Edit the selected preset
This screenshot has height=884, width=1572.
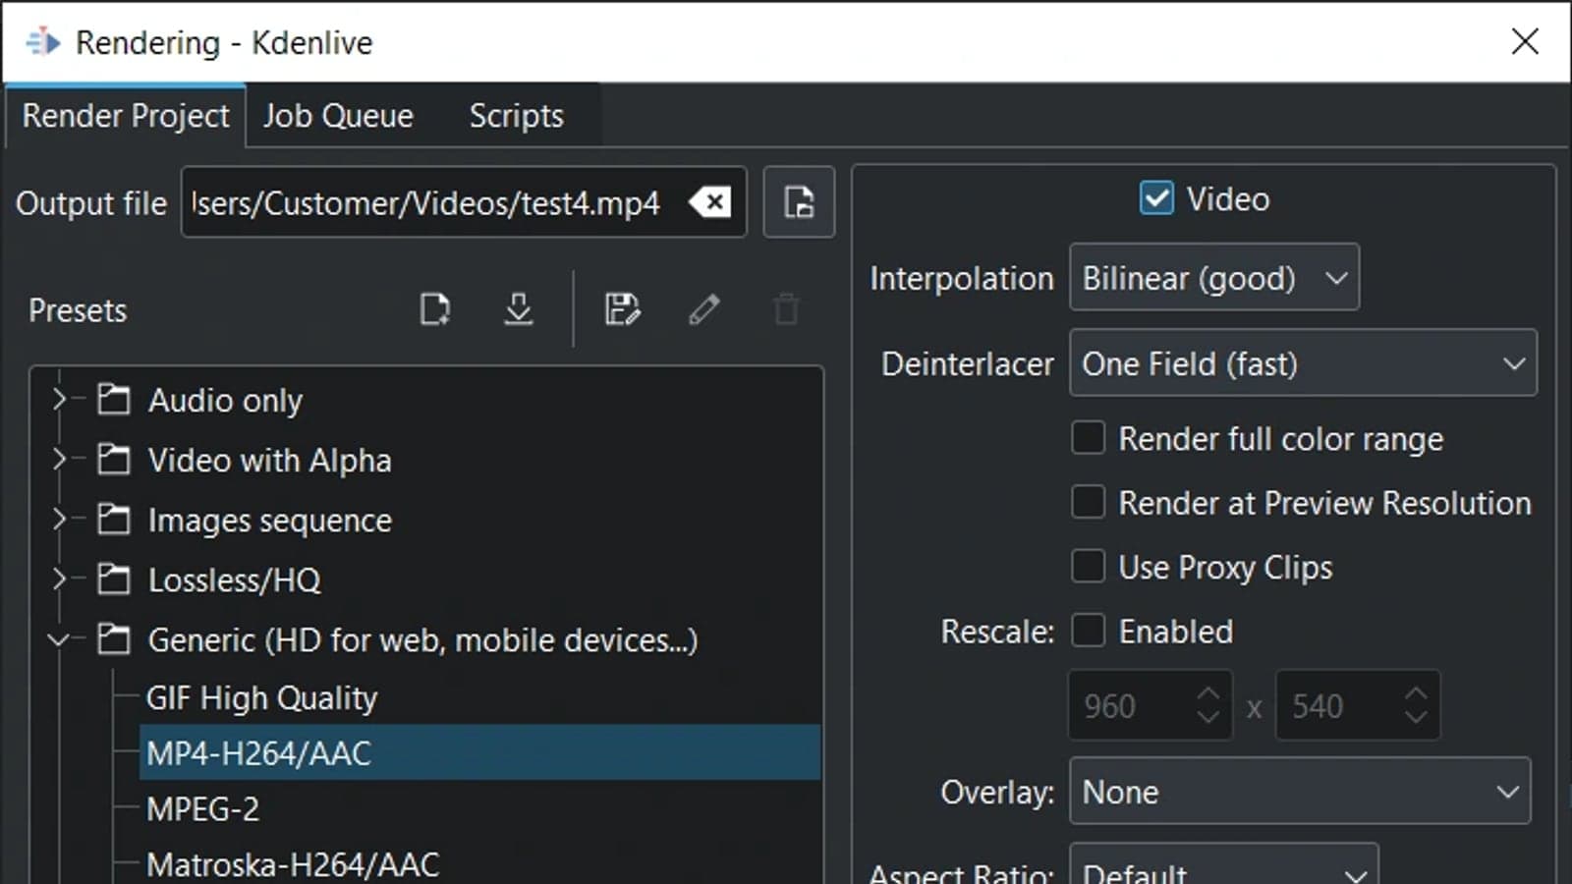703,309
